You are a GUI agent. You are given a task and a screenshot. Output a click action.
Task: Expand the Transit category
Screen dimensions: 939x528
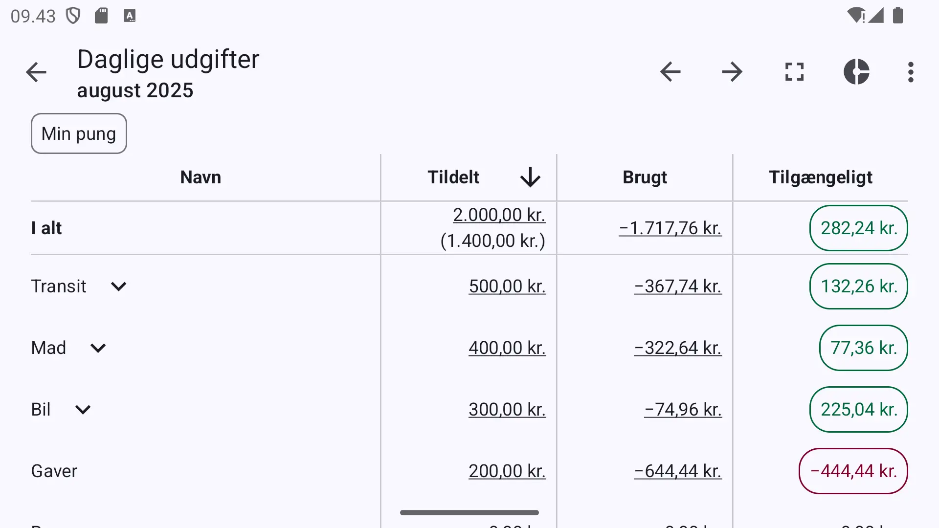[x=118, y=286]
